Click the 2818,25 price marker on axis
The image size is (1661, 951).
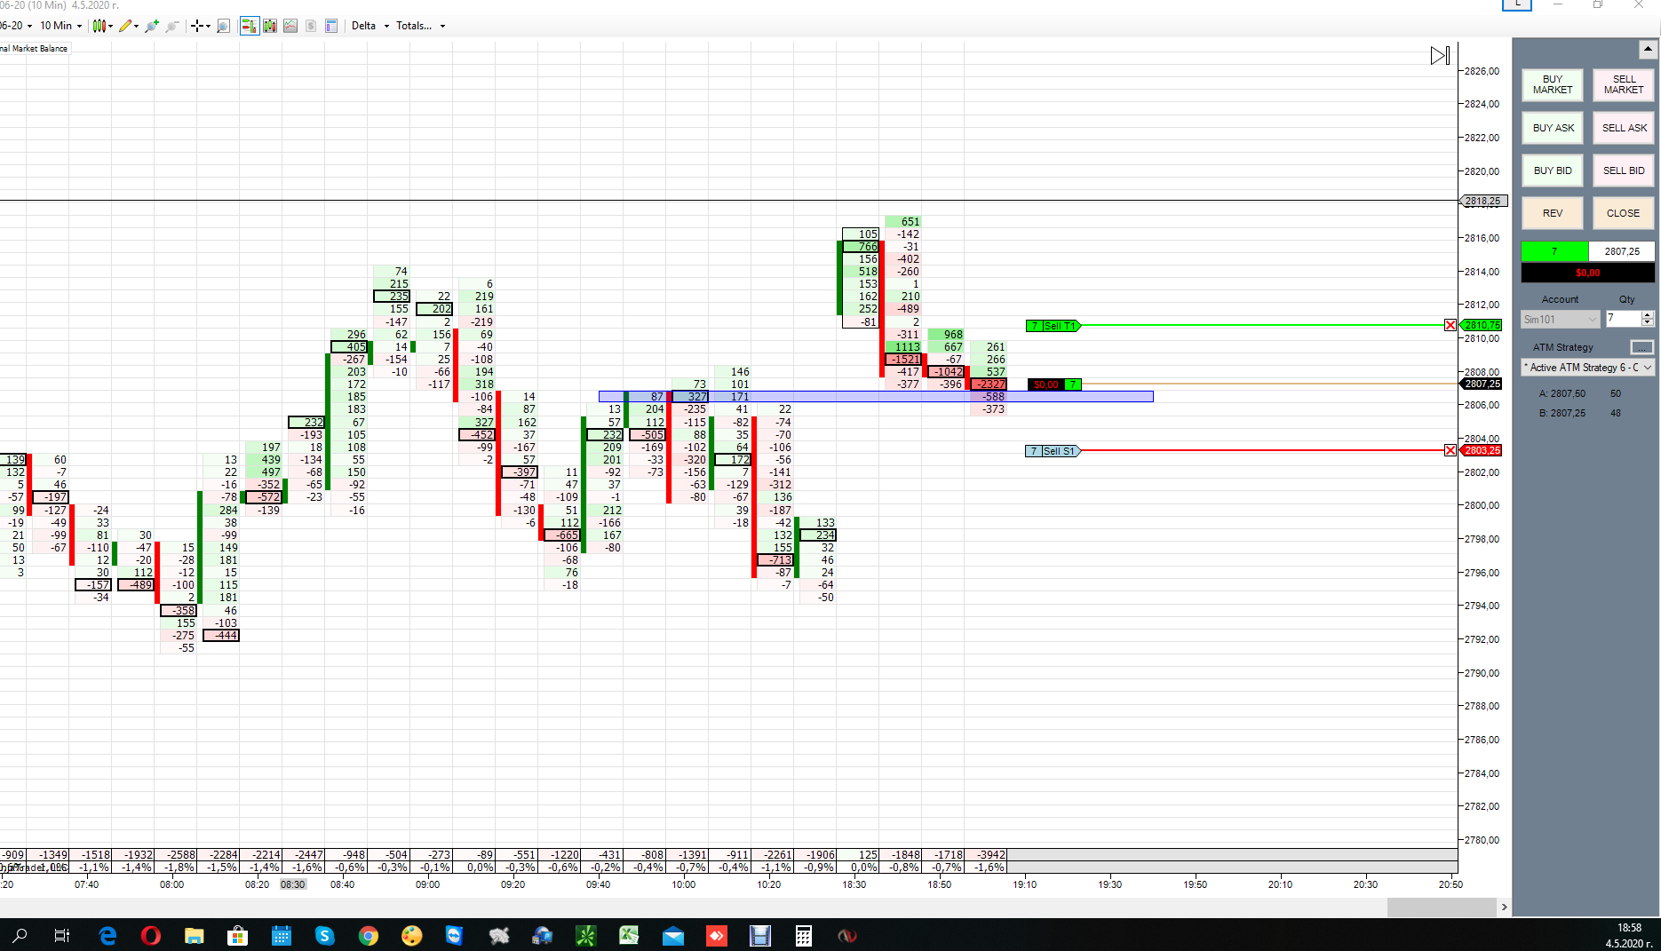point(1482,202)
